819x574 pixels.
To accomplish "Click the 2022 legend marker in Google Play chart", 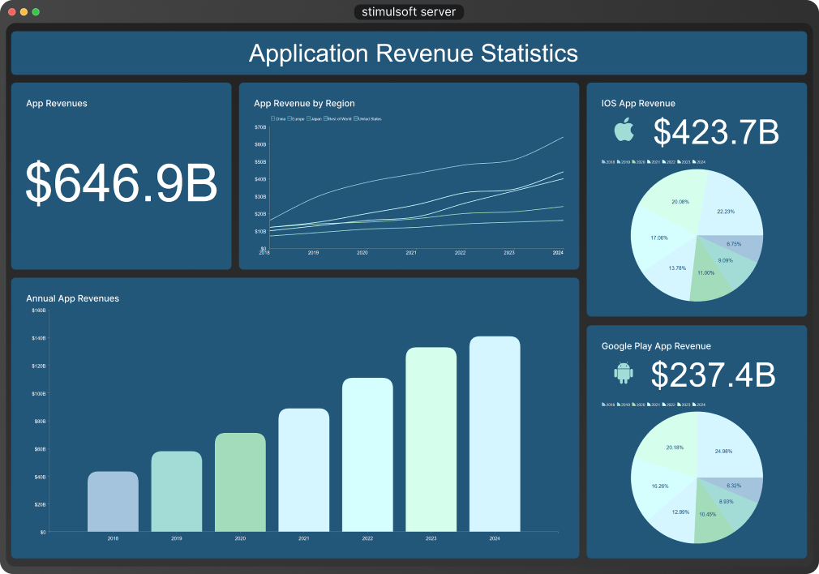I will tap(662, 405).
